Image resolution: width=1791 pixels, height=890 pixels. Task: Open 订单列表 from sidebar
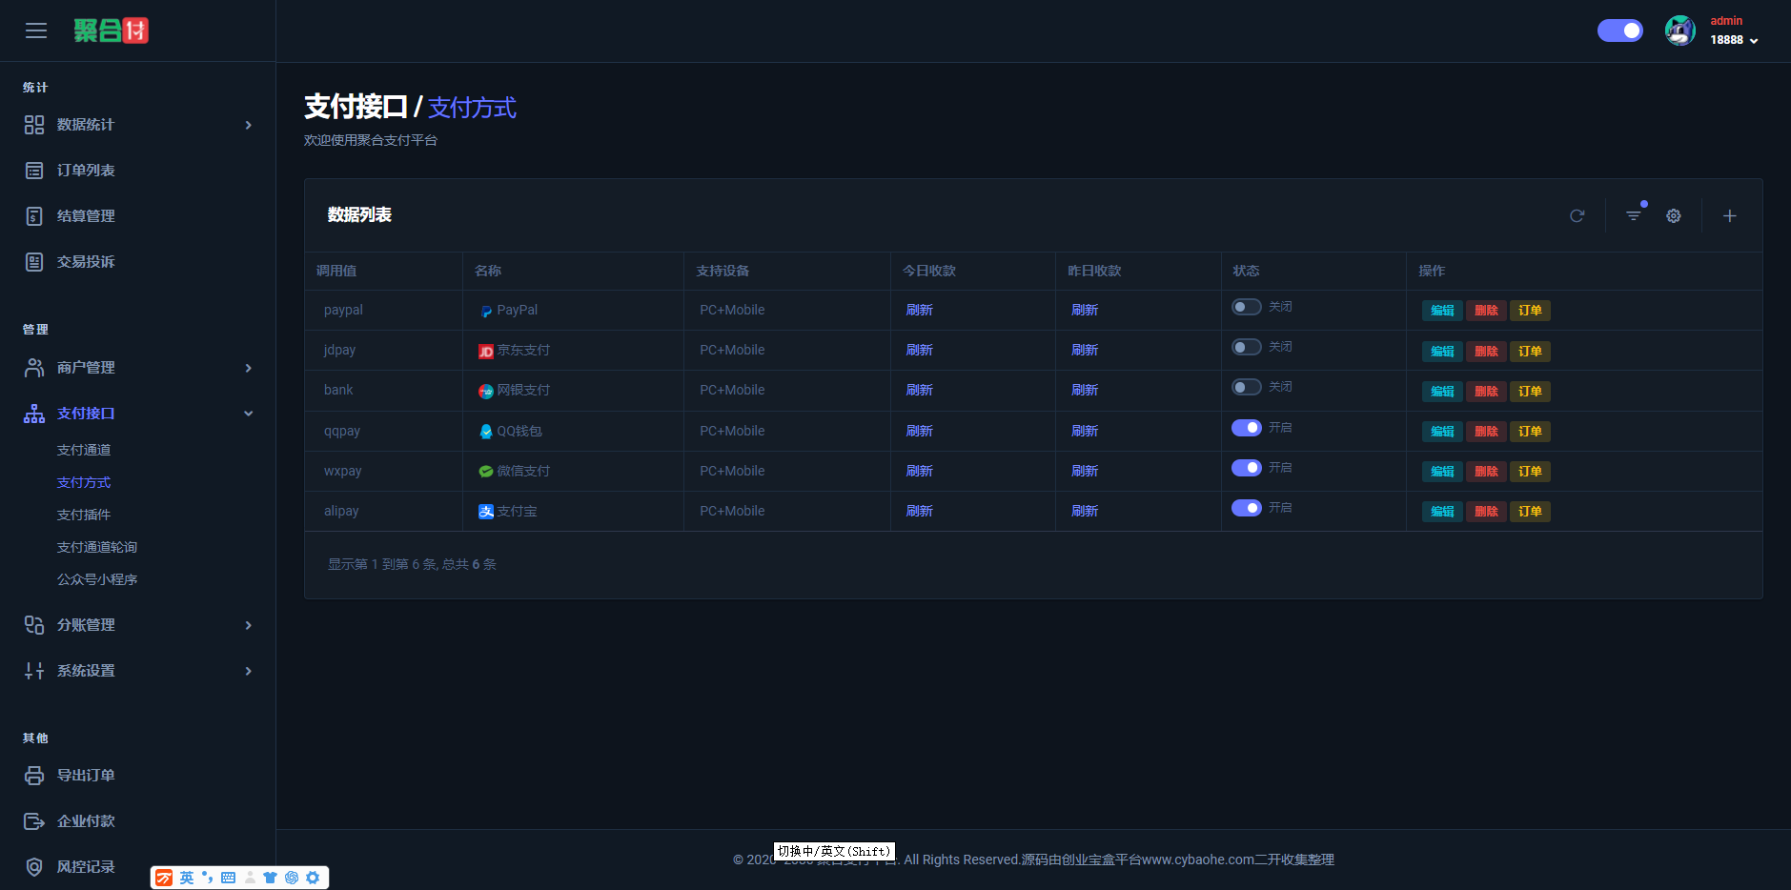[x=86, y=171]
